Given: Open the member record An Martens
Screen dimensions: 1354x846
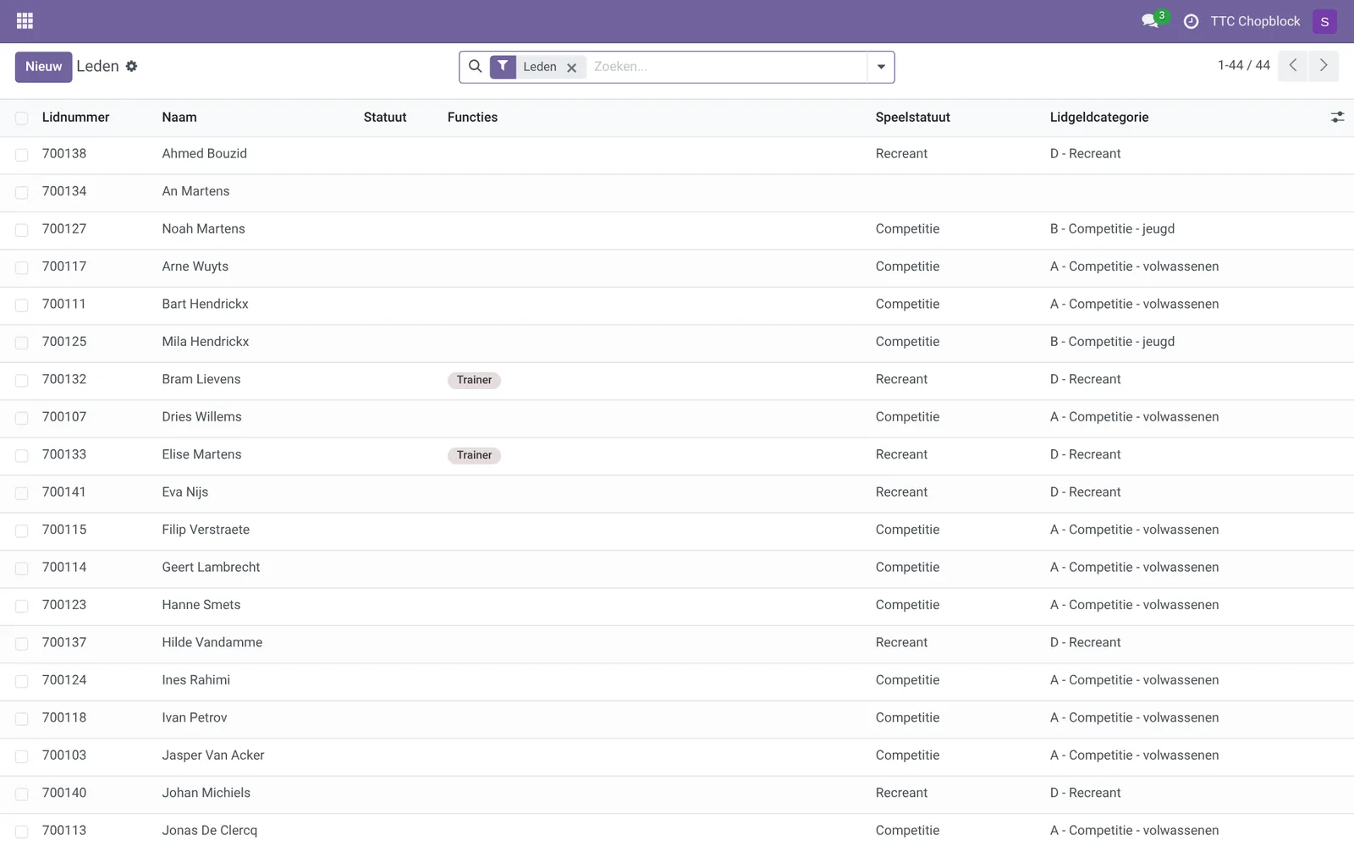Looking at the screenshot, I should 195,191.
